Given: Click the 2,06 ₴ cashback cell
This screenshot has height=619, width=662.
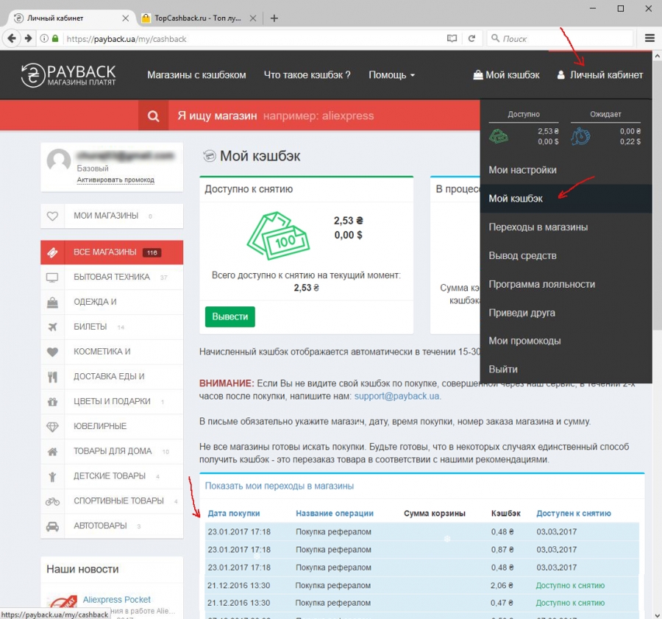Looking at the screenshot, I should tap(502, 585).
